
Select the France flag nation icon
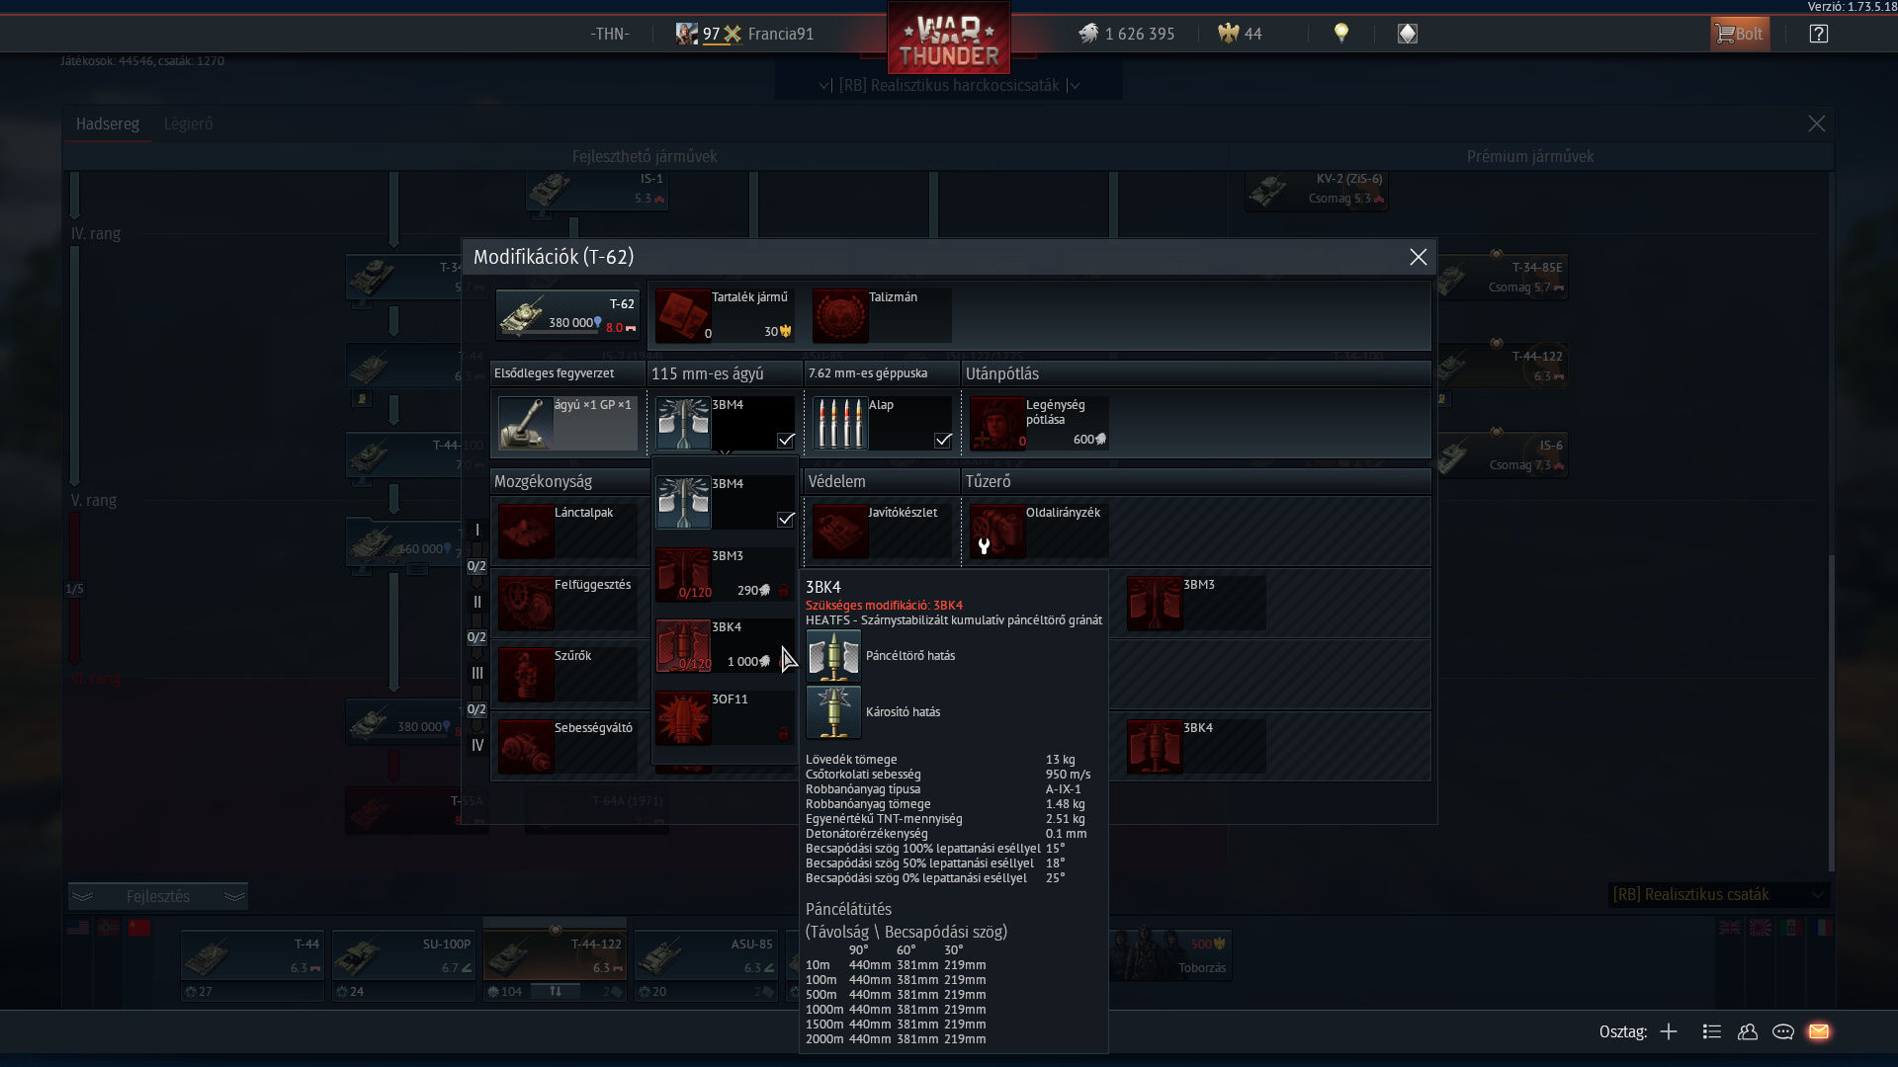[1822, 928]
